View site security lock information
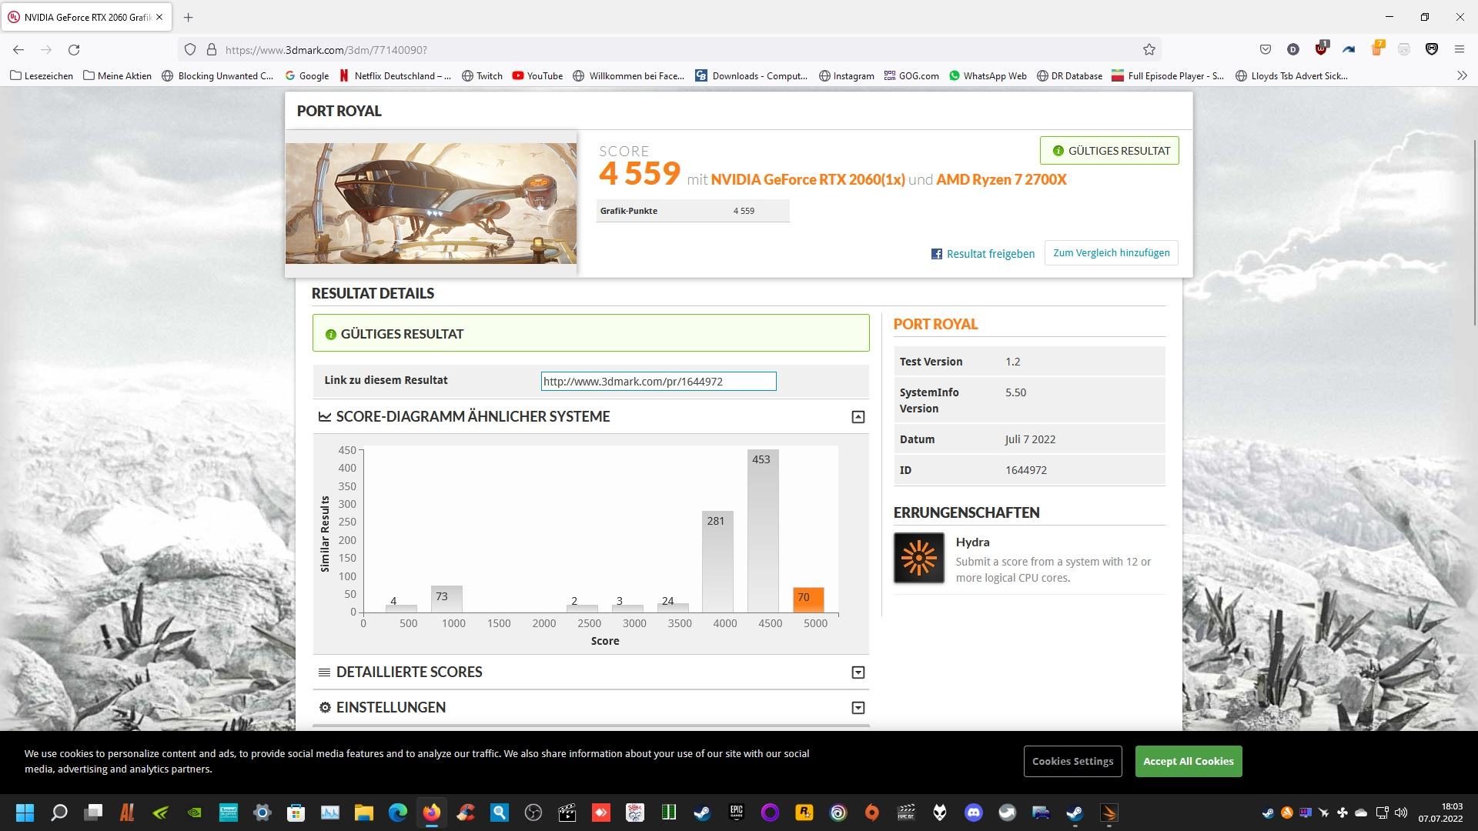Viewport: 1478px width, 831px height. click(x=211, y=50)
